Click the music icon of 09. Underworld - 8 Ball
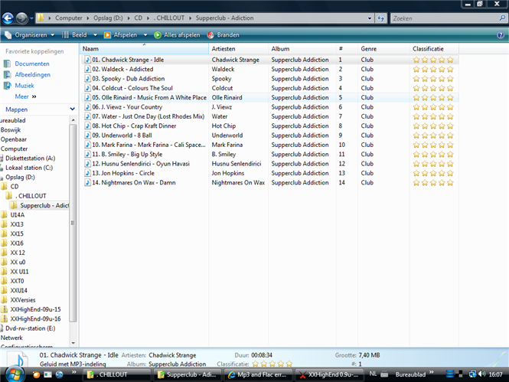 pyautogui.click(x=87, y=135)
